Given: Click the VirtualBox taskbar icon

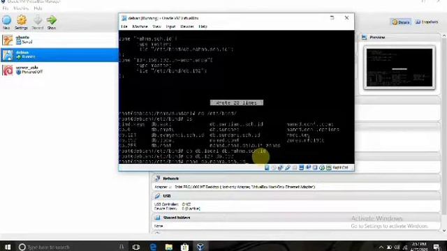Looking at the screenshot, I should click(x=200, y=247).
